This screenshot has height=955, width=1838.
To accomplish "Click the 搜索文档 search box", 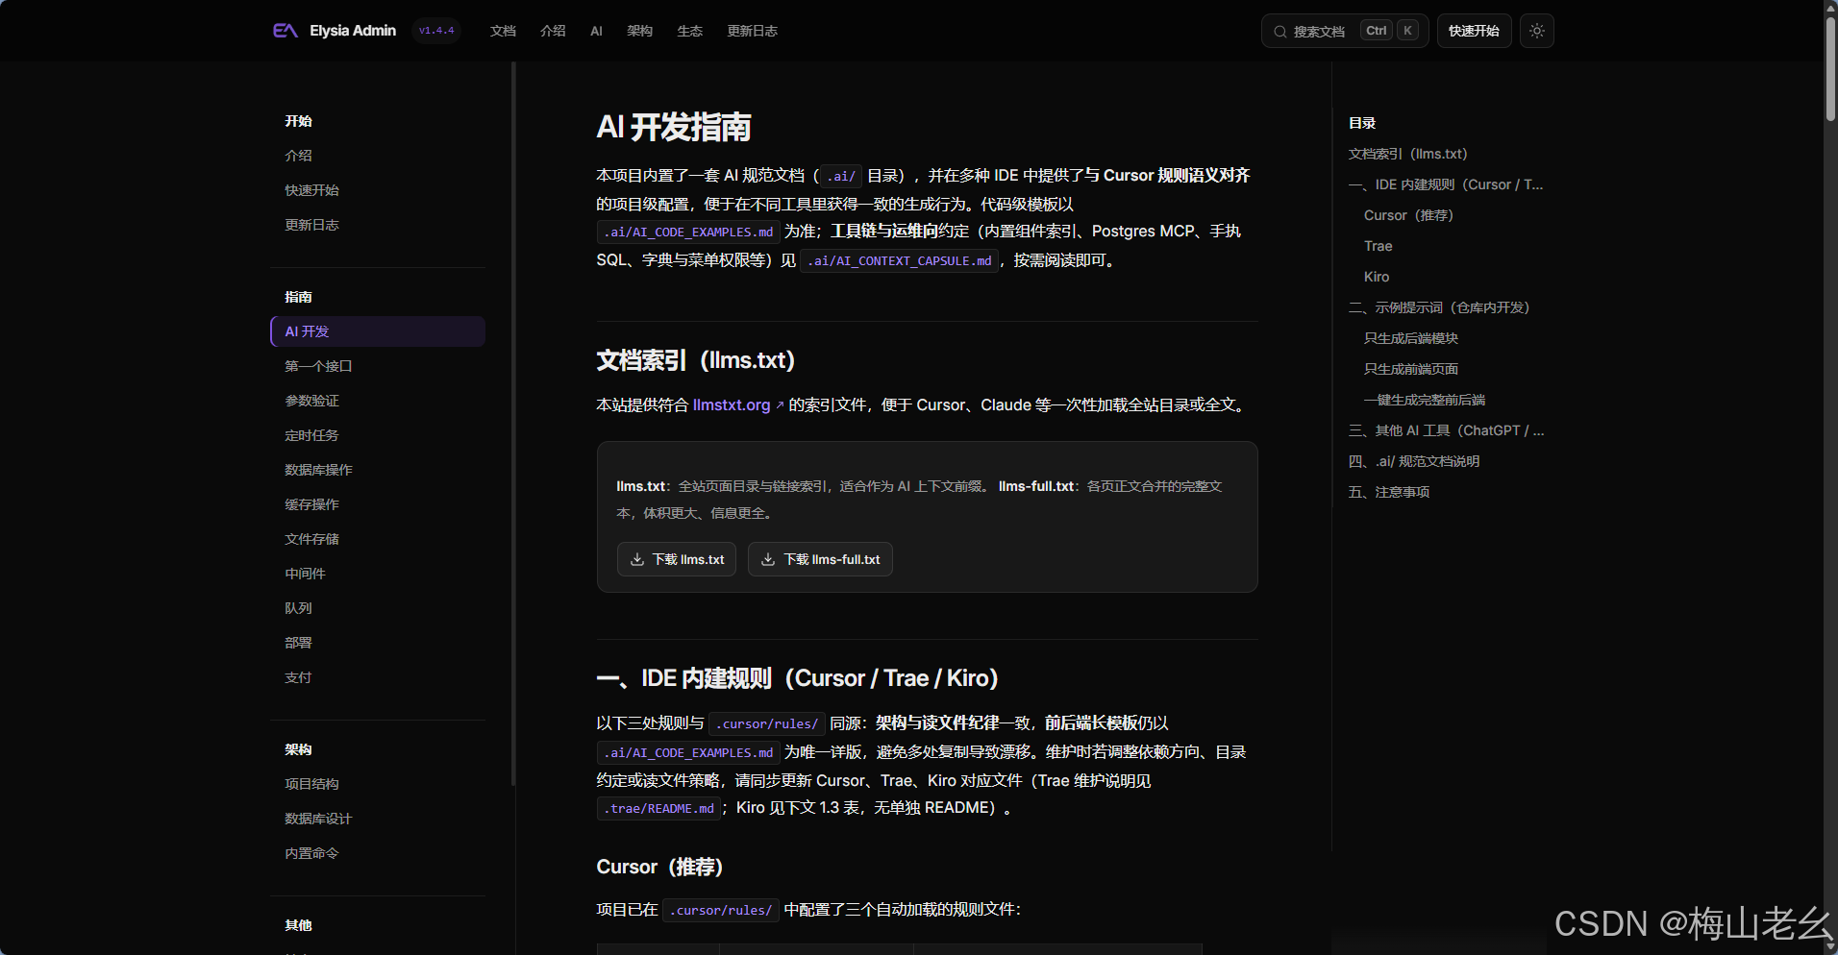I will 1344,31.
